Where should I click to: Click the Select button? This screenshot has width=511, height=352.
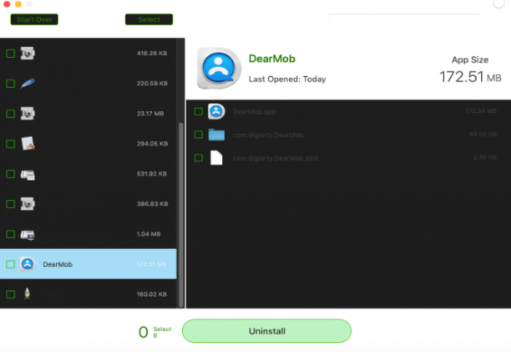pos(149,19)
